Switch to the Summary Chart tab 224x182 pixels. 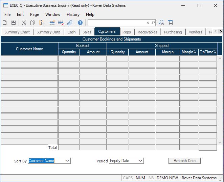[x=17, y=32]
